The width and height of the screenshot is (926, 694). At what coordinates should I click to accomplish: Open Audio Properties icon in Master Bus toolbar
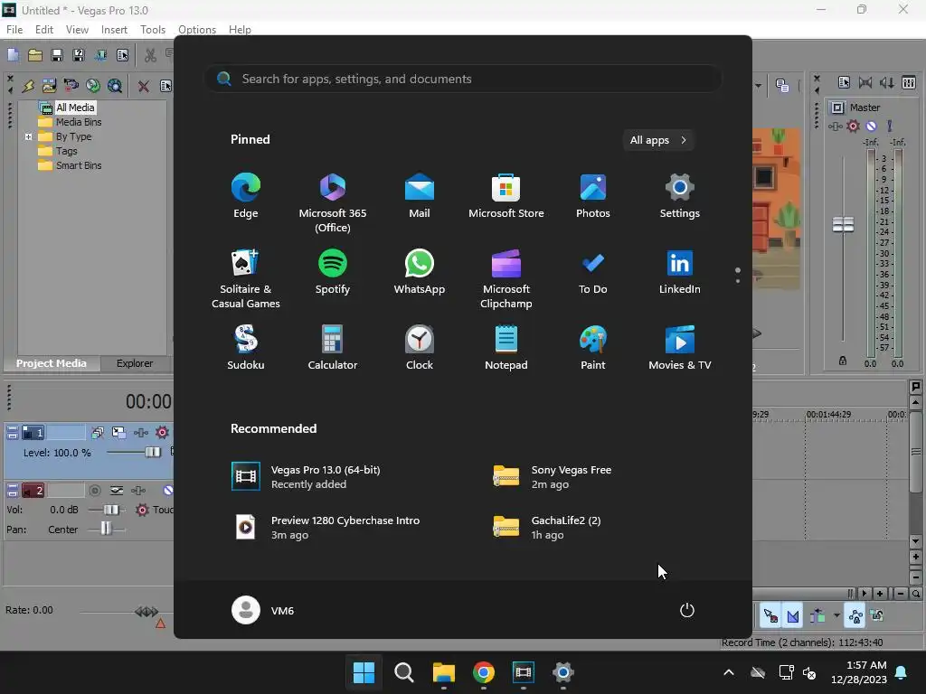pos(844,82)
